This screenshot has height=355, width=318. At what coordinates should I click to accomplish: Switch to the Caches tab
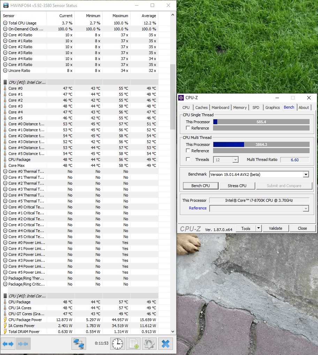201,108
